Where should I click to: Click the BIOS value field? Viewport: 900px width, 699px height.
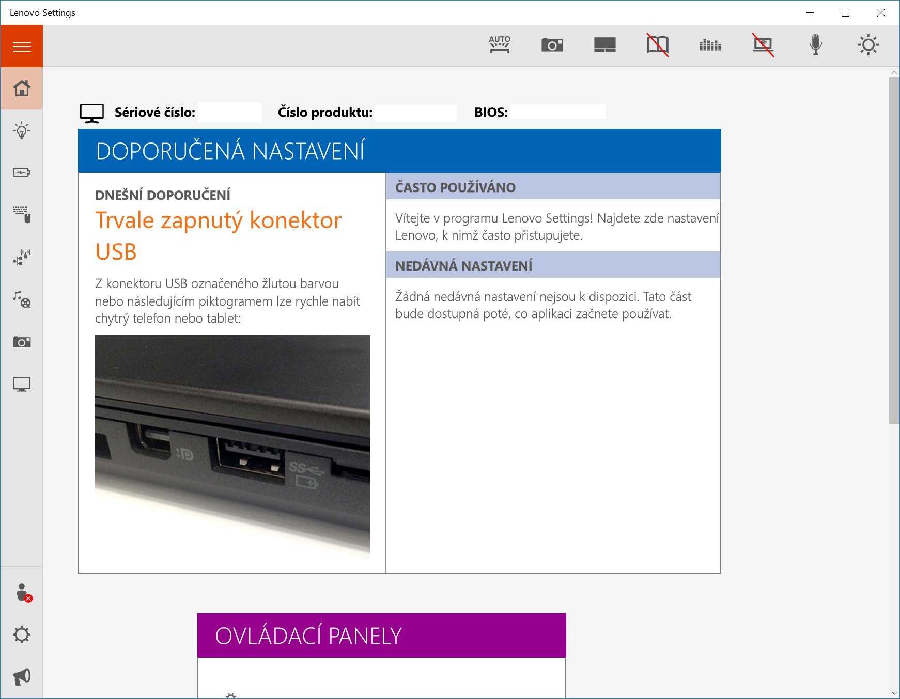pyautogui.click(x=558, y=112)
